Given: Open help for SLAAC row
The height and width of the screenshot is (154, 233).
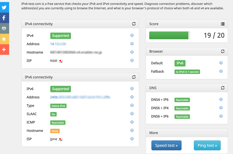Looking at the screenshot, I should click(132, 114).
